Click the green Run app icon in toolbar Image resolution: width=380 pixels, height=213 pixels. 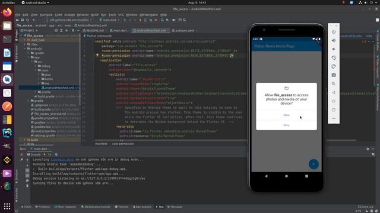(x=125, y=20)
